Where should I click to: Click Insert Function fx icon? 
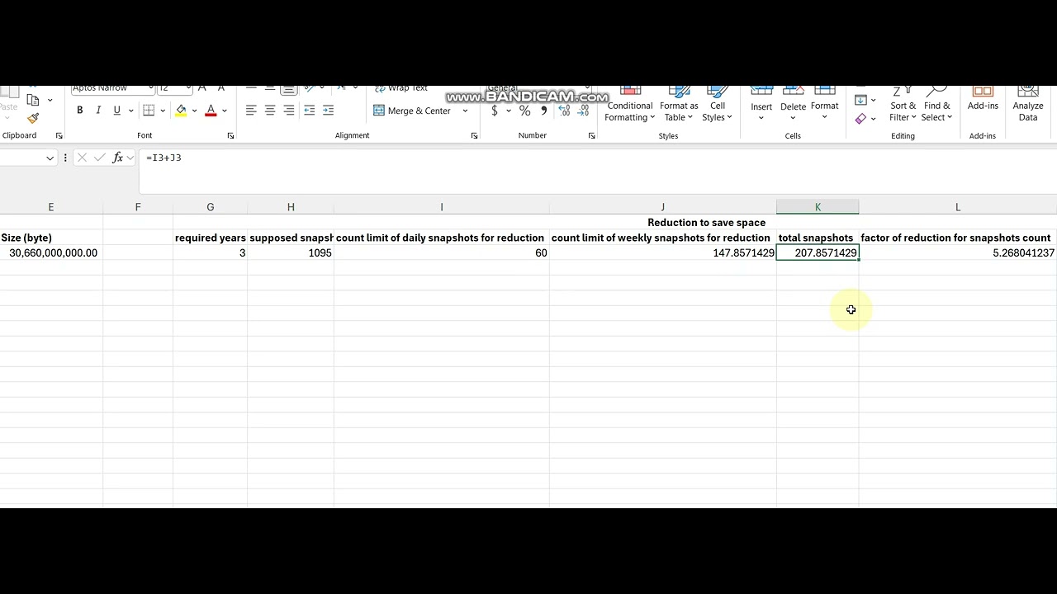click(118, 158)
